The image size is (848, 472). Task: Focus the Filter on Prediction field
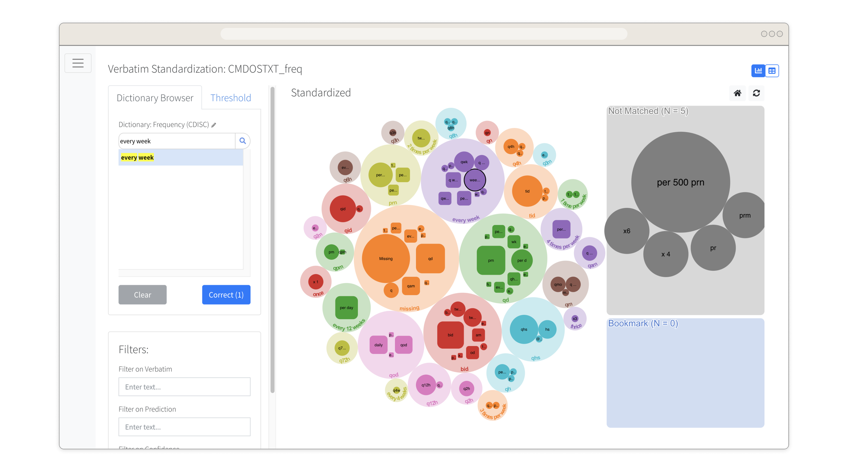[184, 427]
